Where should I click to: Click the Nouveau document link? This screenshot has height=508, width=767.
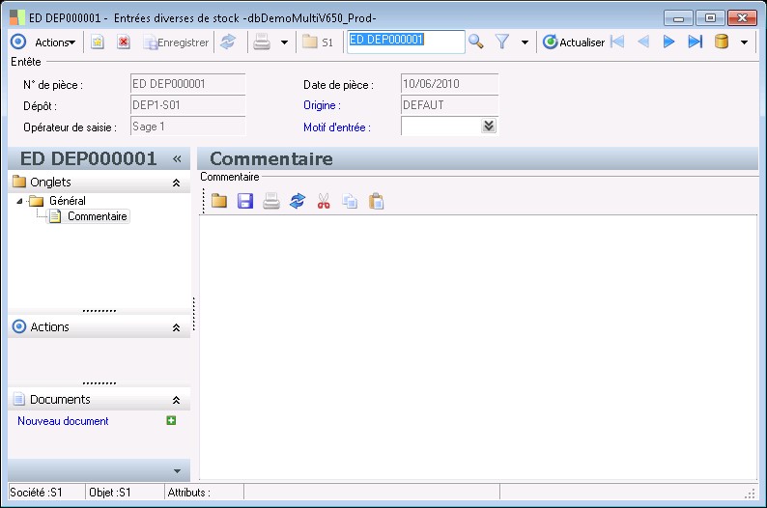coord(63,421)
